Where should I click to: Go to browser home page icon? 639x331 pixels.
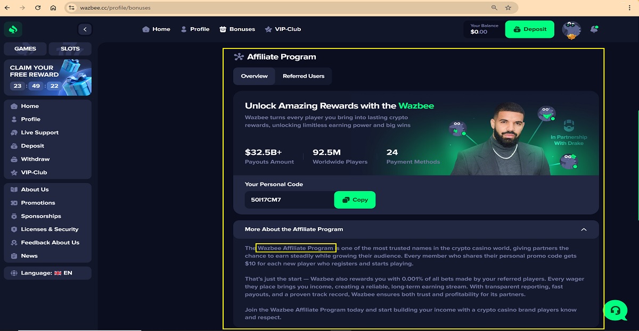tap(53, 8)
